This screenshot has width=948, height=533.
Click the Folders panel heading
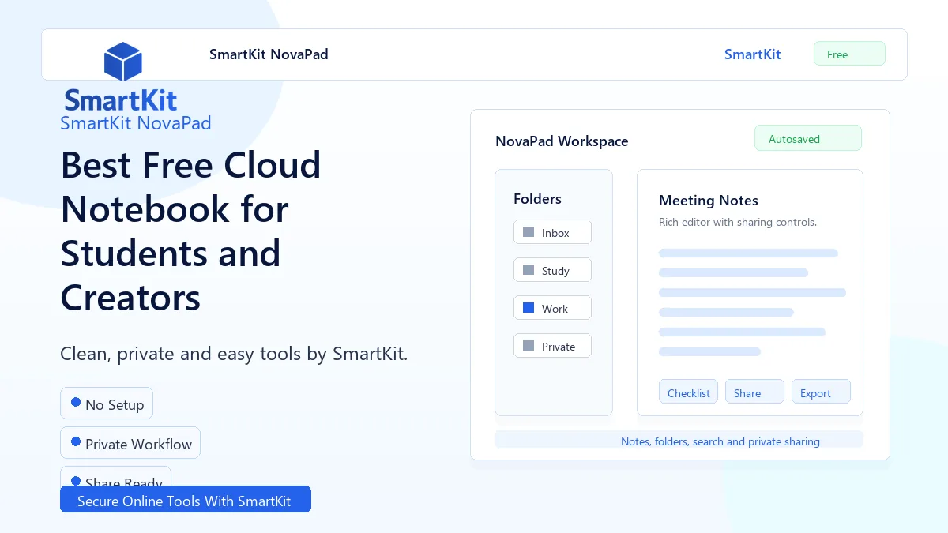pos(537,199)
